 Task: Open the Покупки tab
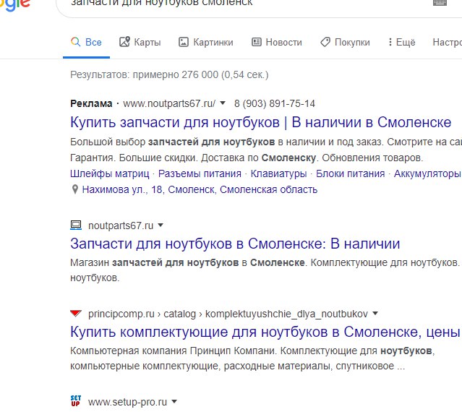click(x=345, y=43)
